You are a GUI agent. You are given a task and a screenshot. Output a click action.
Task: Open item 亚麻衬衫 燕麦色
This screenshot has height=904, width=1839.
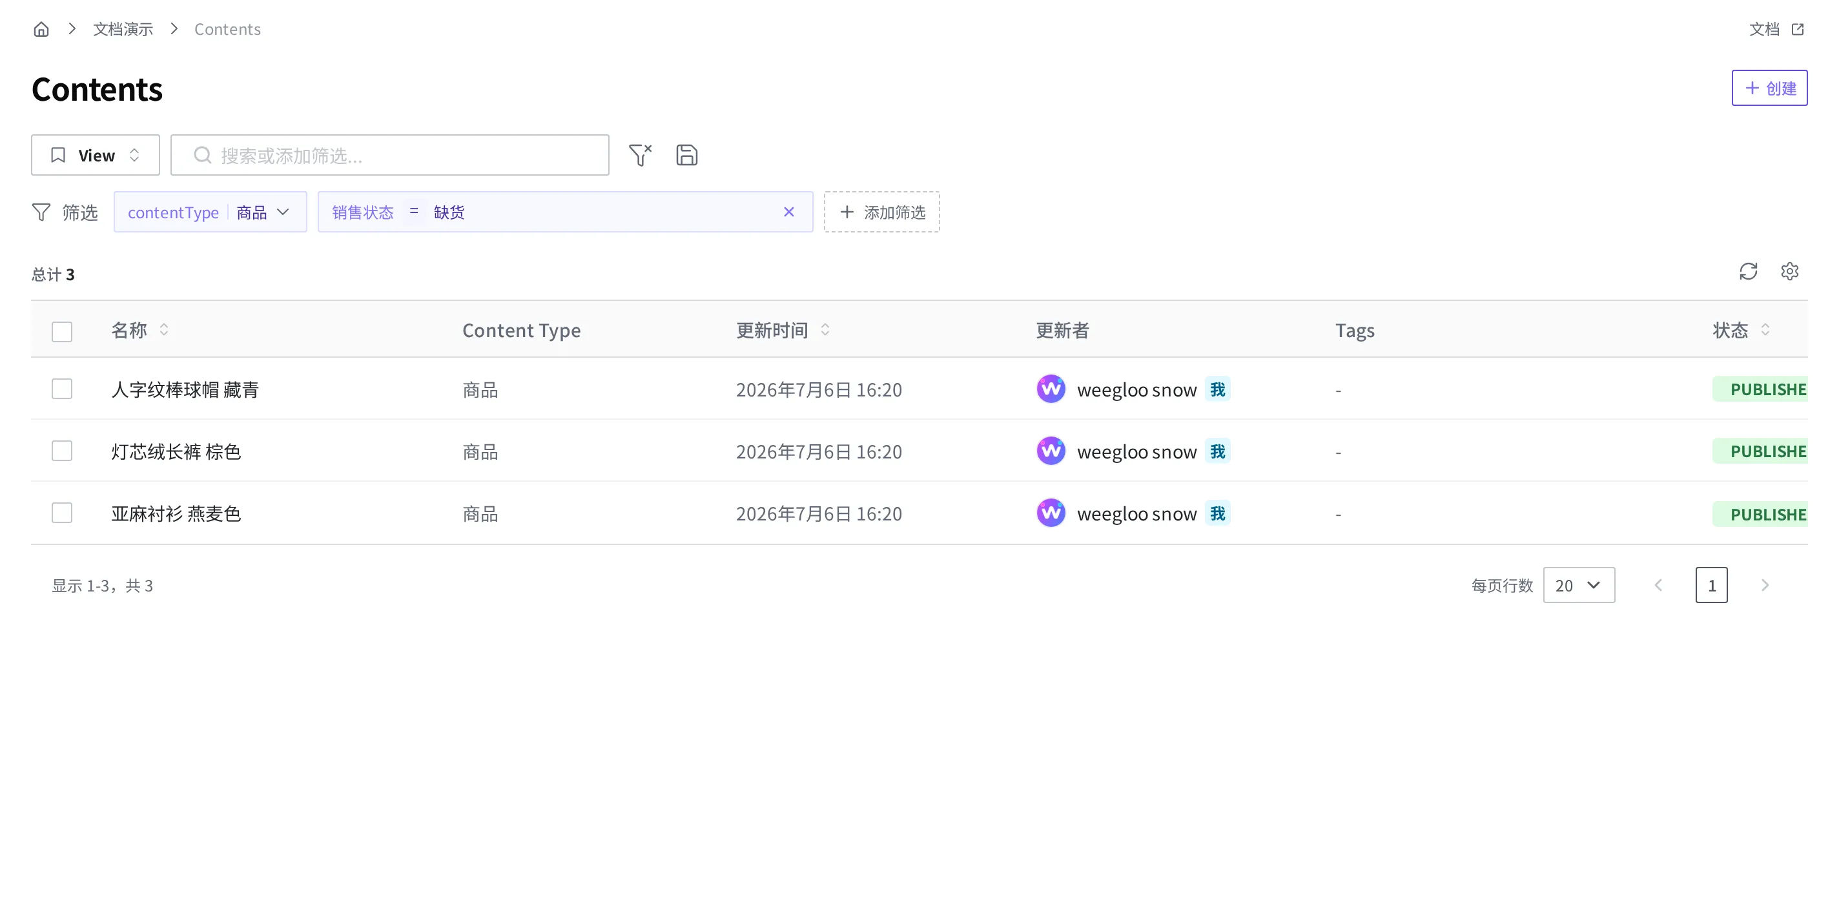(176, 514)
